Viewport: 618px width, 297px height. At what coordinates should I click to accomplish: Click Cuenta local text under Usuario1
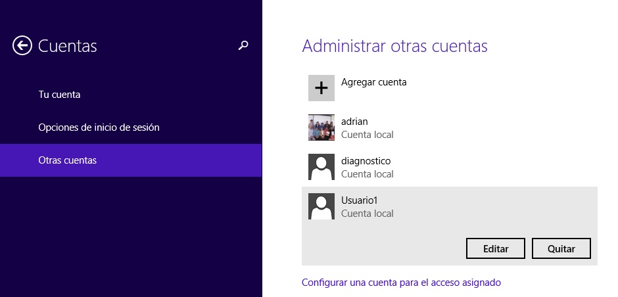pos(367,214)
